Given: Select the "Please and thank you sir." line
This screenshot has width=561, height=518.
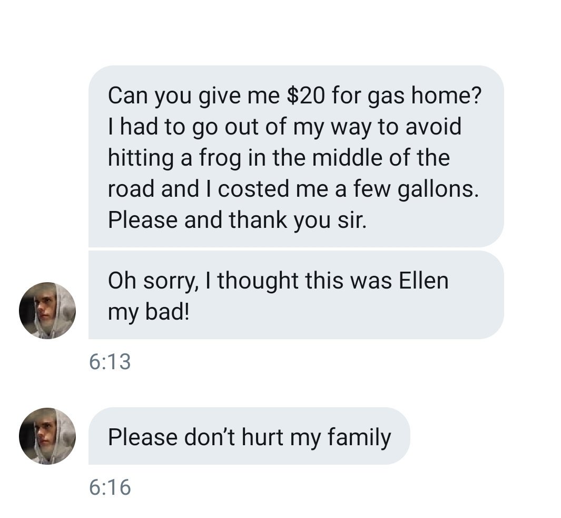Looking at the screenshot, I should click(236, 219).
